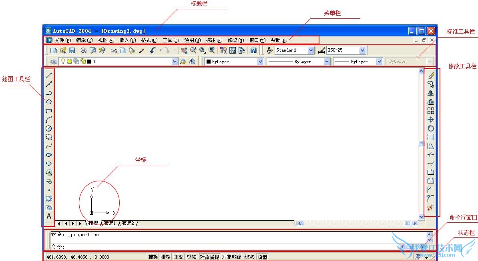Select the Fillet tool
This screenshot has height=261, width=478.
pos(430,199)
